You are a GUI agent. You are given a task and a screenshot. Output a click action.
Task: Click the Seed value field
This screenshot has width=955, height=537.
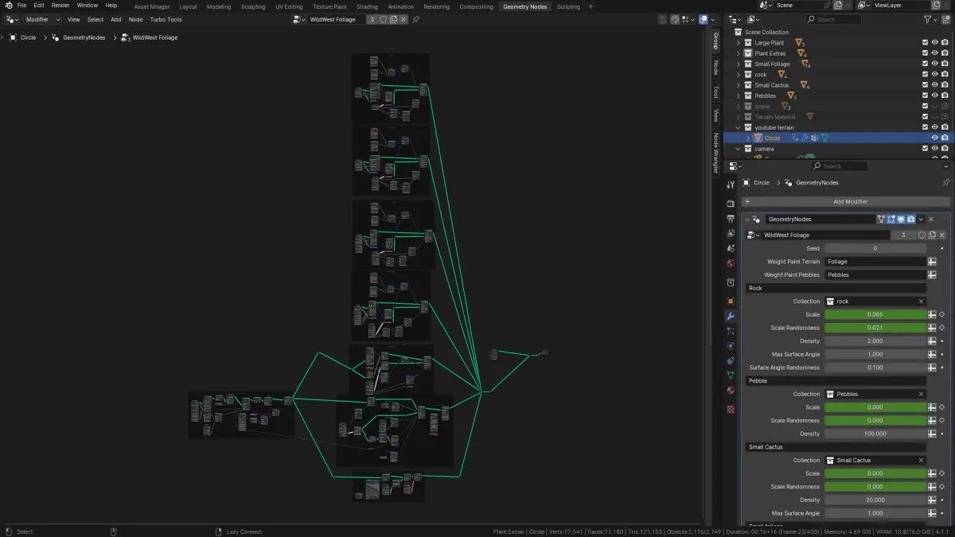pos(875,248)
